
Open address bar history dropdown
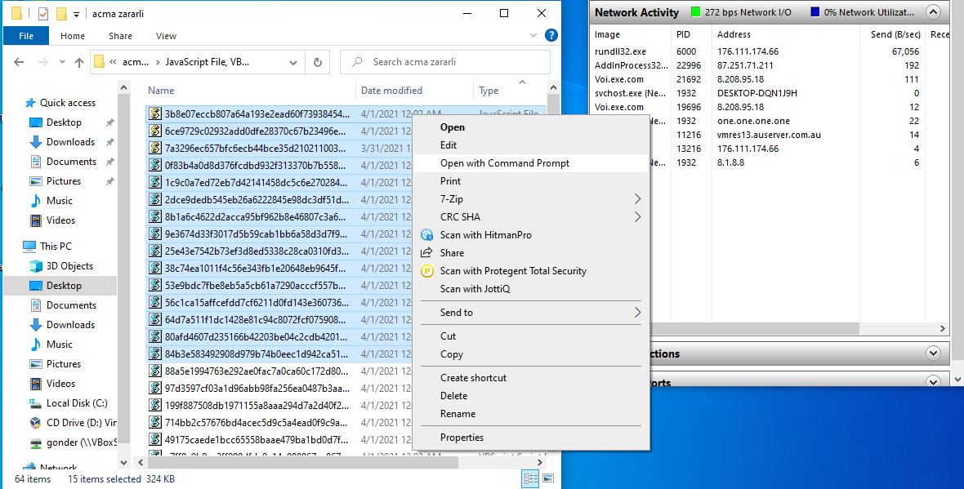pos(293,62)
